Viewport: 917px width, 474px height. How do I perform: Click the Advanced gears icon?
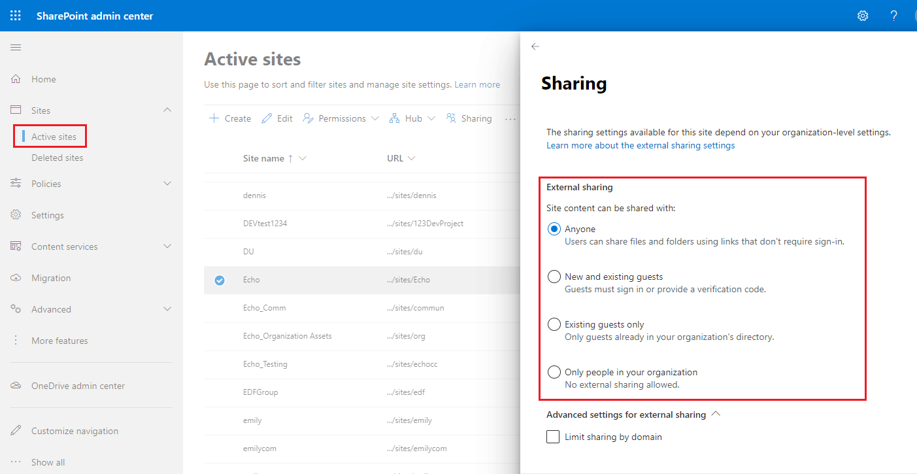(x=16, y=309)
